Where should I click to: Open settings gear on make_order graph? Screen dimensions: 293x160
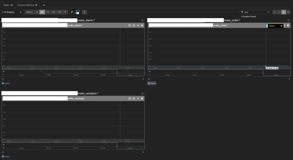click(288, 25)
